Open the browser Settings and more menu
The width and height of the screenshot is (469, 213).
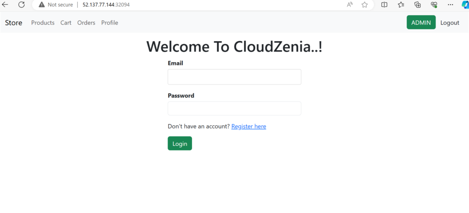point(451,5)
